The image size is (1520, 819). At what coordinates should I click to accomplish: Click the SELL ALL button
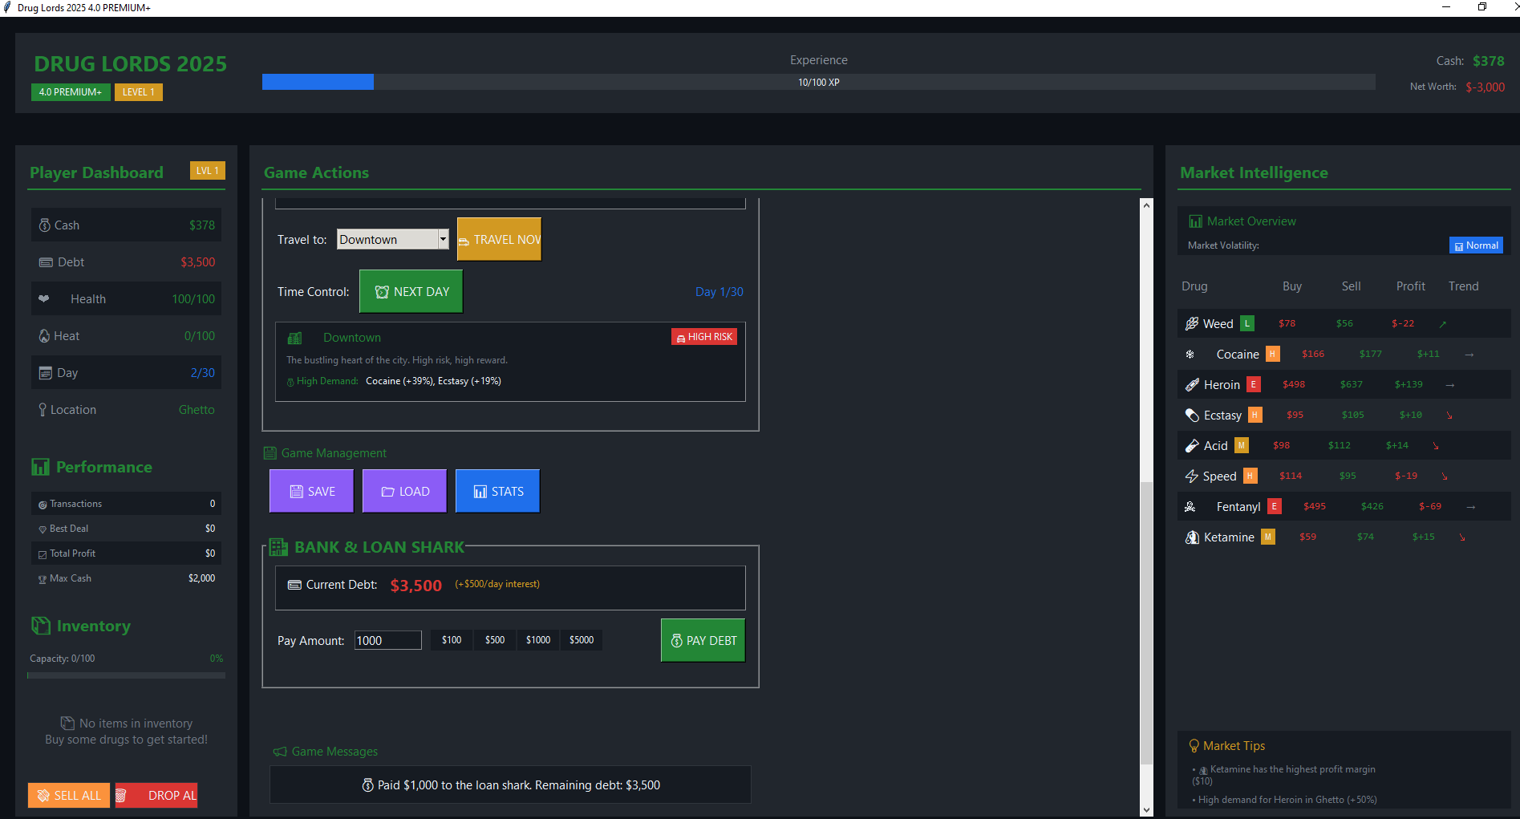(69, 795)
